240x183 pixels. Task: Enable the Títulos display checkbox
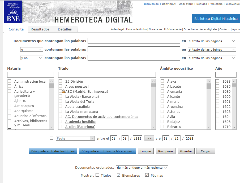(97, 175)
